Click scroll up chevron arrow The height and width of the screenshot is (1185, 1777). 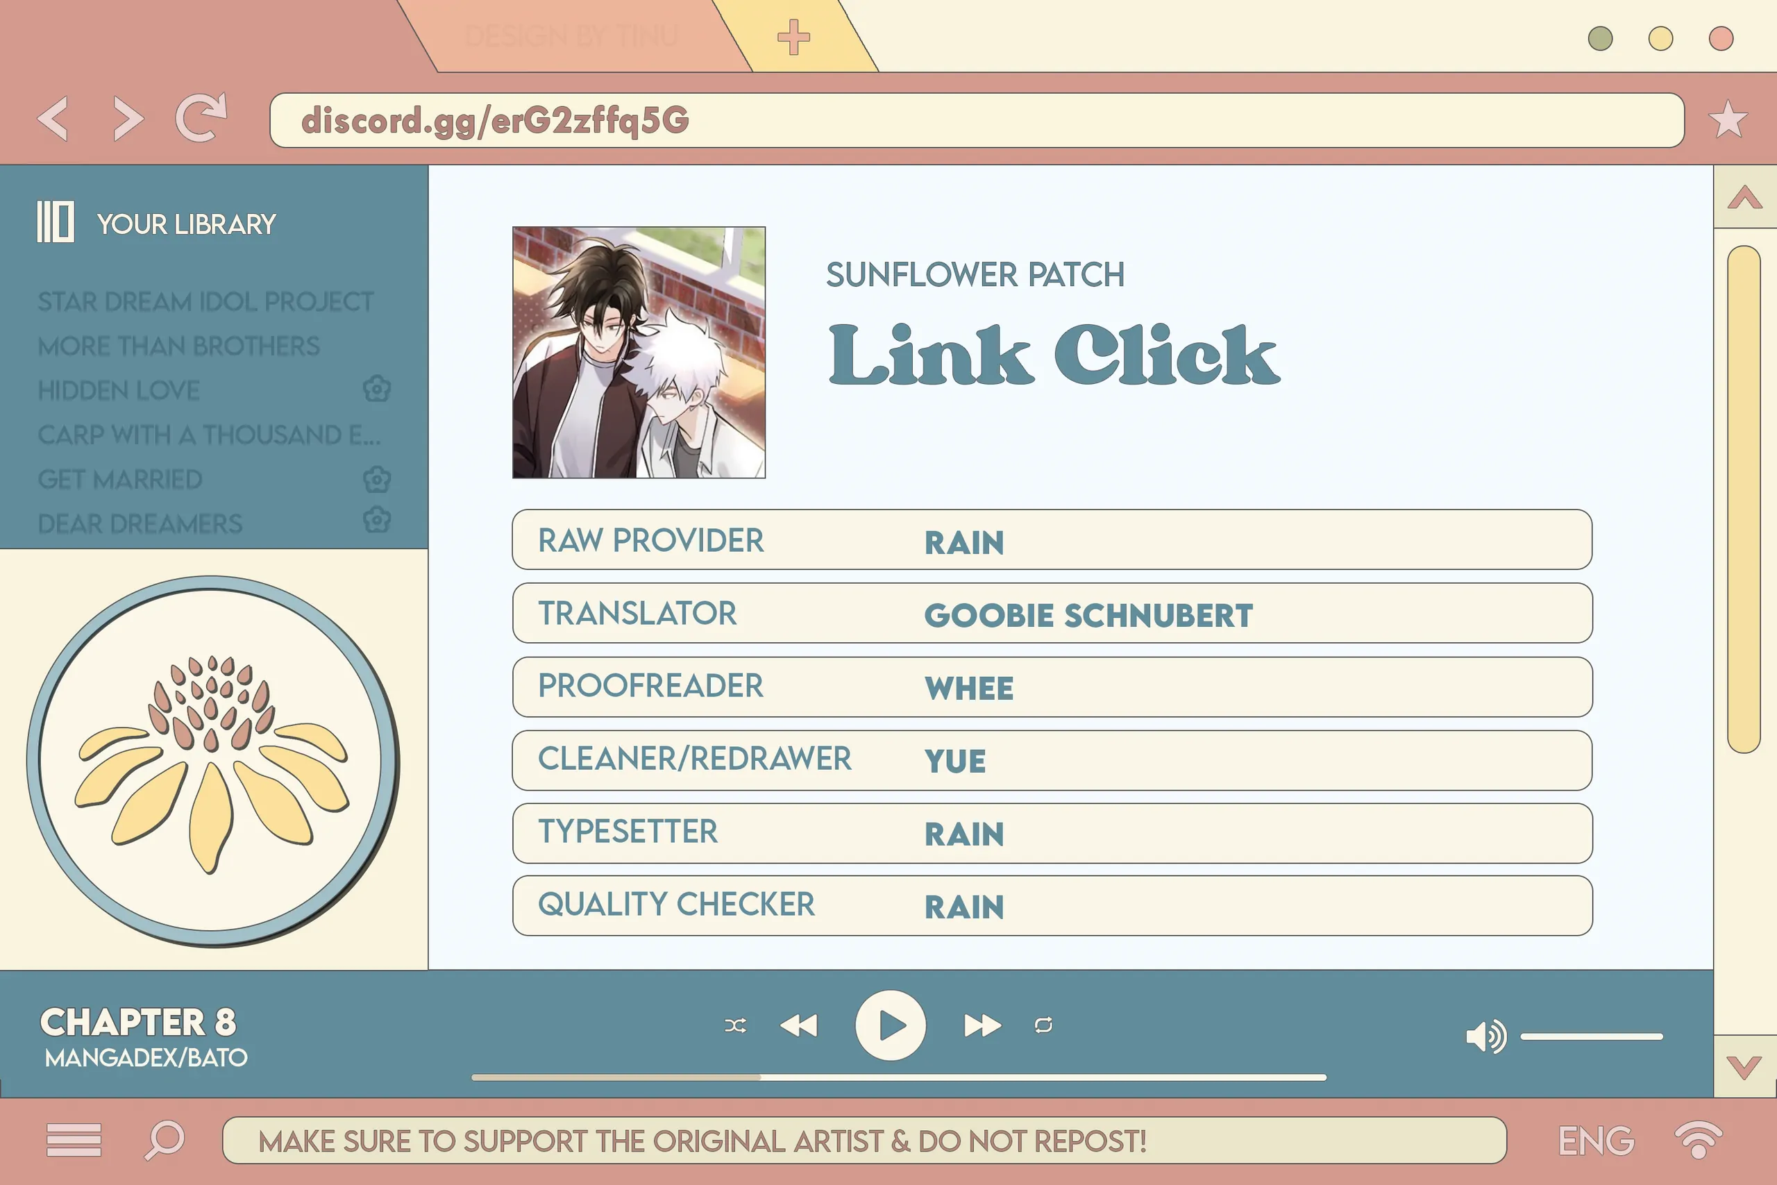coord(1744,198)
